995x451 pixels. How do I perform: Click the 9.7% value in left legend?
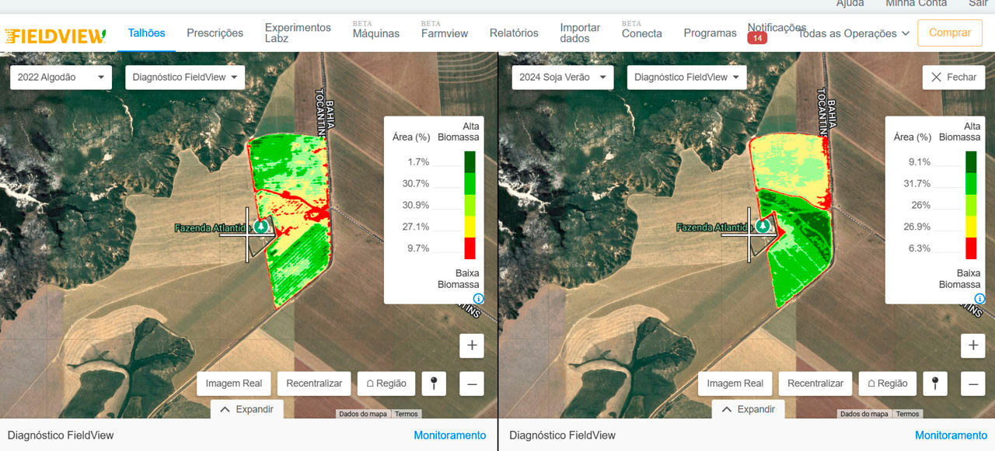420,248
